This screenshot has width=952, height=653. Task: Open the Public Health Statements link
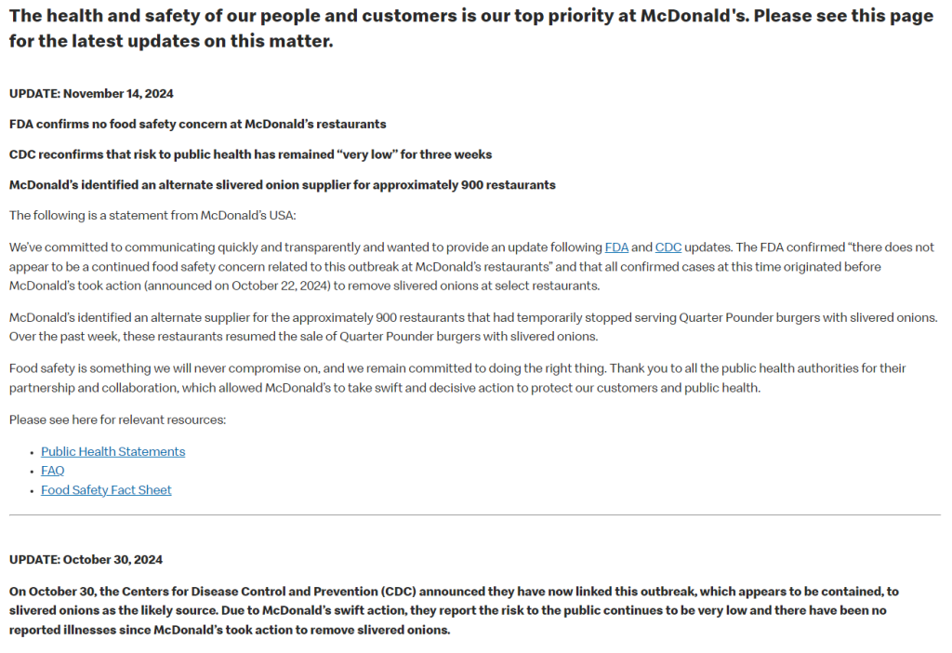[112, 451]
